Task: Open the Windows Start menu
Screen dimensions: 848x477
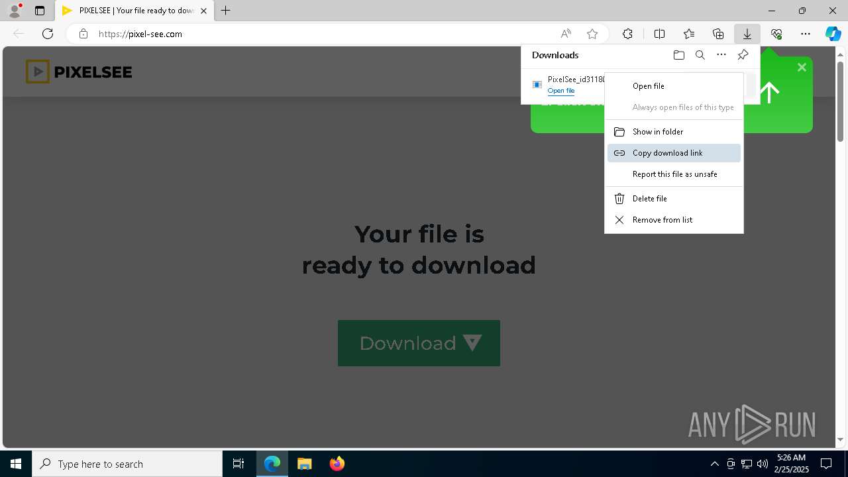Action: [x=16, y=464]
